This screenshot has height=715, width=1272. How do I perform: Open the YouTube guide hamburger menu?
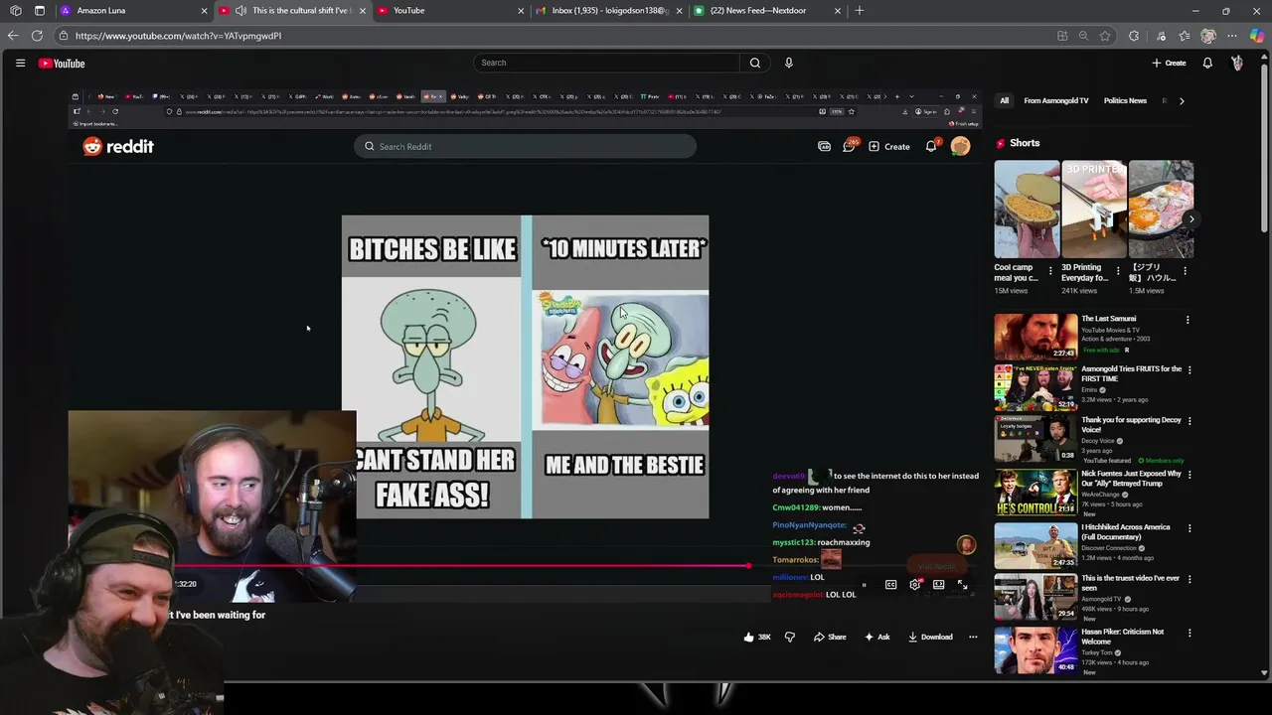pyautogui.click(x=20, y=63)
